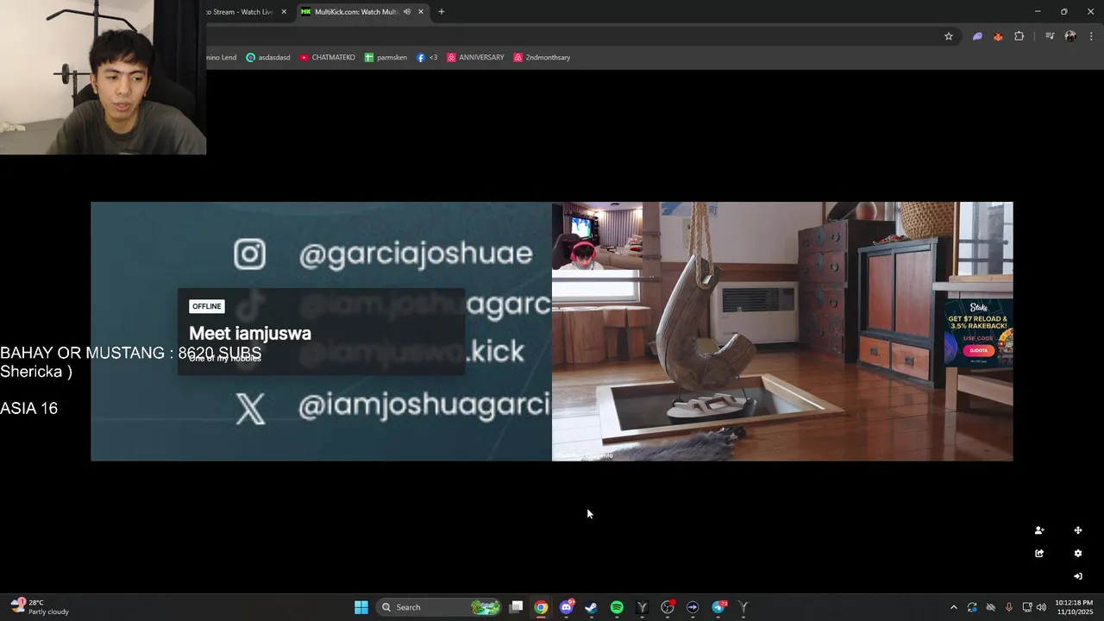Click the @iamjoshuagarci X handle text
Screen dimensions: 1104x621
click(x=423, y=405)
